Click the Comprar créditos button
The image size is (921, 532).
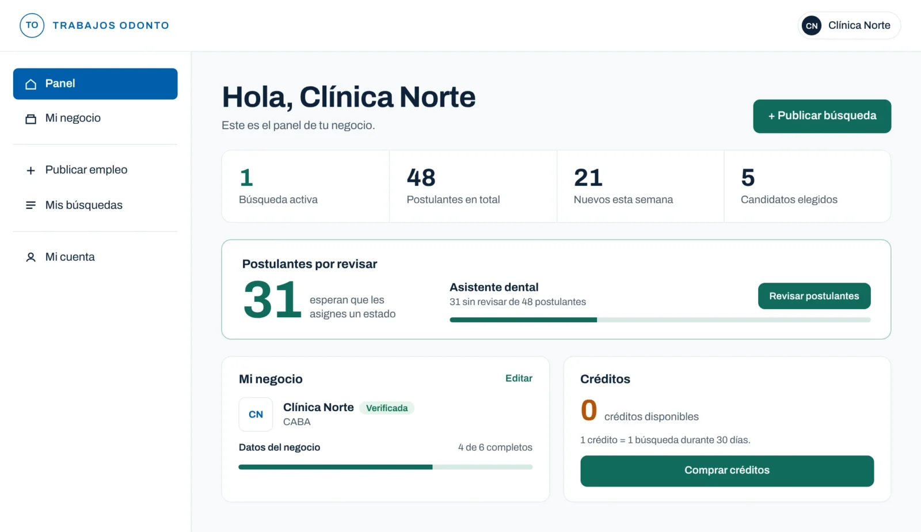click(727, 471)
